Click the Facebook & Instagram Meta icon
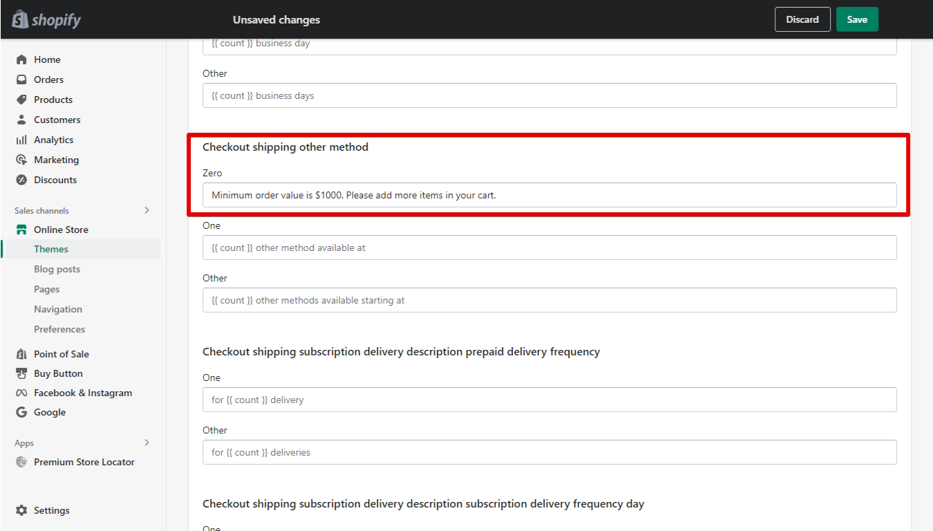This screenshot has width=933, height=531. 21,393
